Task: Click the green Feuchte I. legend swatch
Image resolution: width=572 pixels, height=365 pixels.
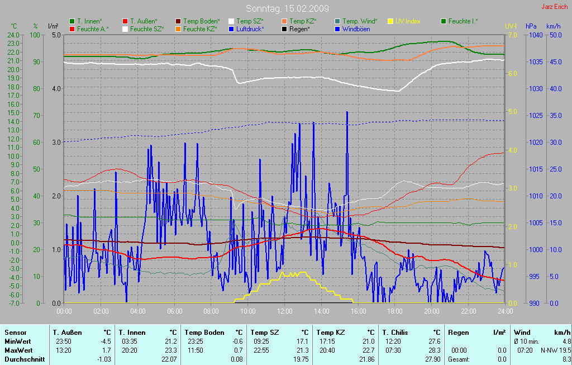Action: click(444, 22)
